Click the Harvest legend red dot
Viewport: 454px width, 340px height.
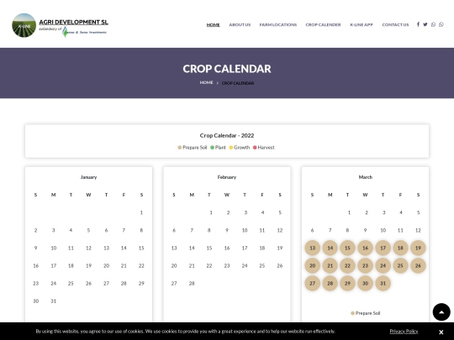click(255, 148)
